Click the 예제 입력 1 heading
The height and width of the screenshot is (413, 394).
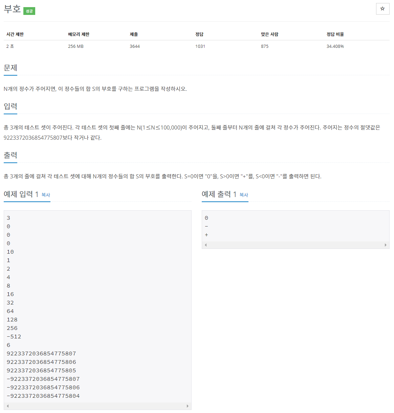21,194
